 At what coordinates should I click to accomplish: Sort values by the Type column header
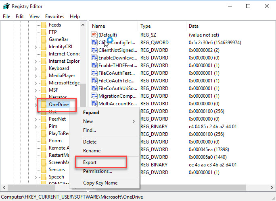tap(162, 26)
